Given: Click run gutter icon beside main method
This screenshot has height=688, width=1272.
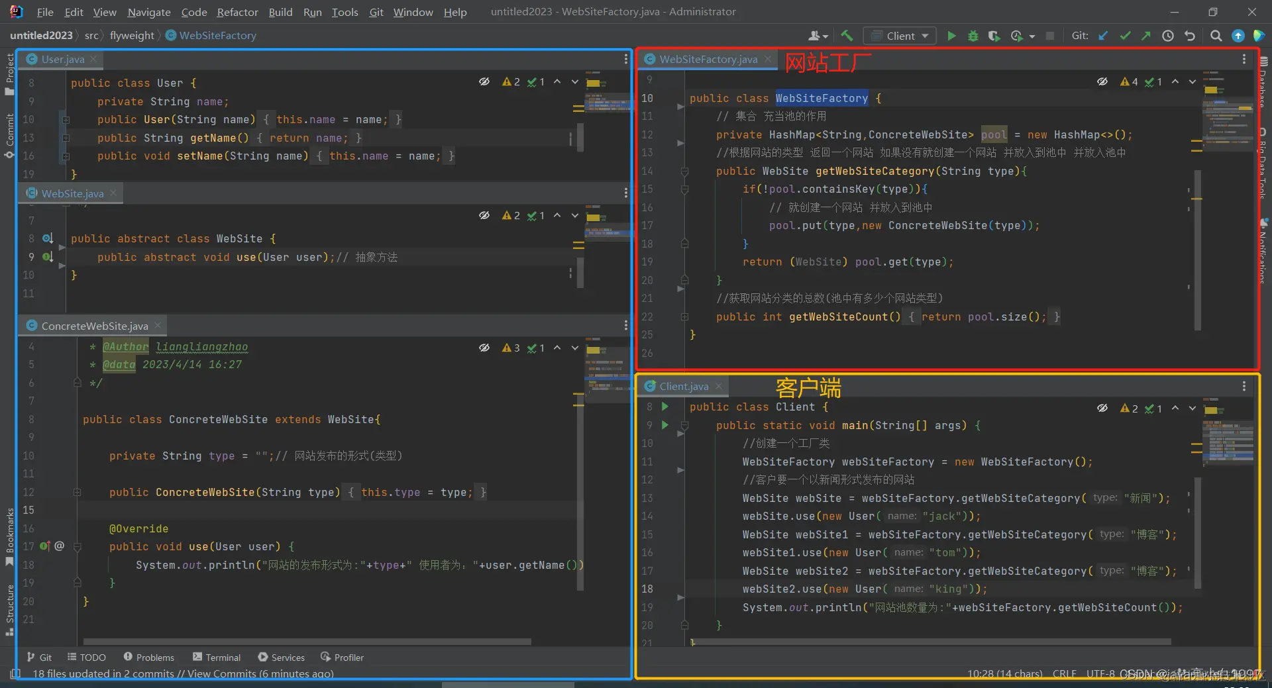Looking at the screenshot, I should point(665,425).
